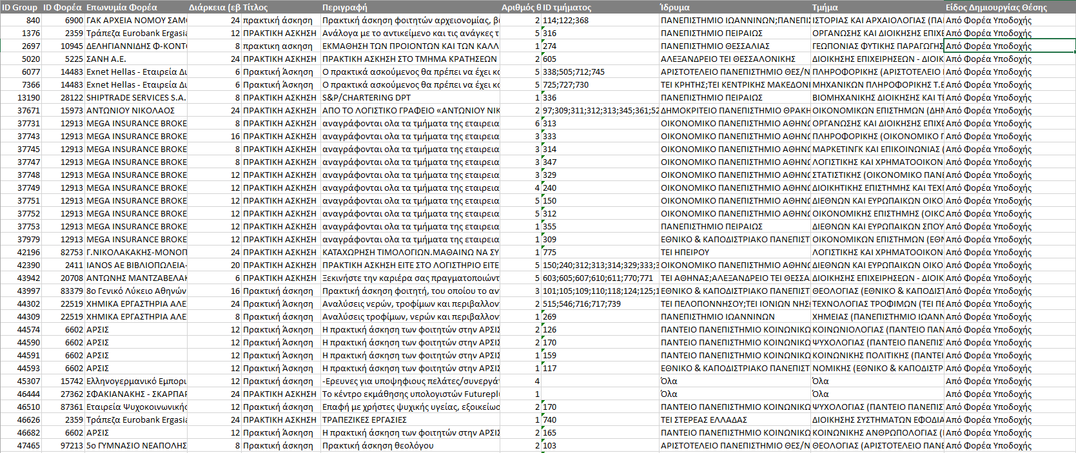Click highlighted 'Από Φορέα Υποδοχής' in row 2697
Image resolution: width=1076 pixels, height=453 pixels.
[x=1010, y=46]
